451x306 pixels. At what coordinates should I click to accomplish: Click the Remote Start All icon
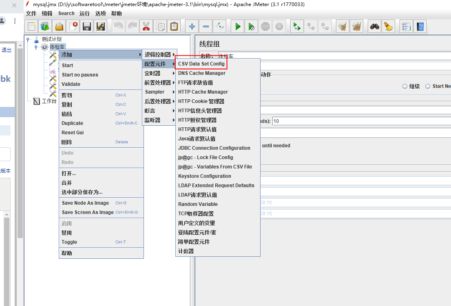click(297, 27)
